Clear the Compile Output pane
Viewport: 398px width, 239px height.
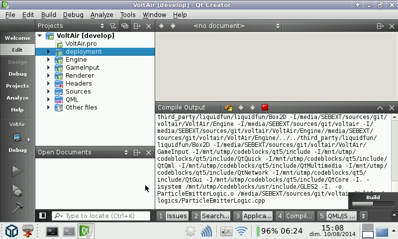pos(229,108)
